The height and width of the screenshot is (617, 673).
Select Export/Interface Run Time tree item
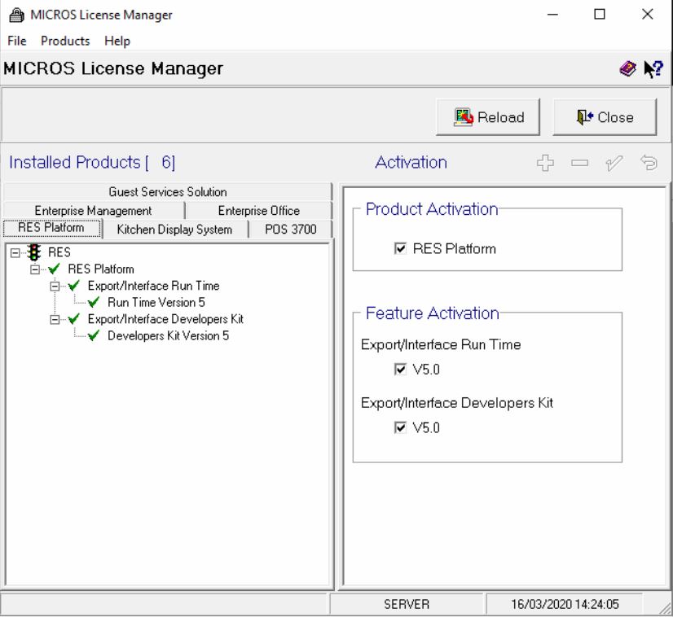[153, 286]
